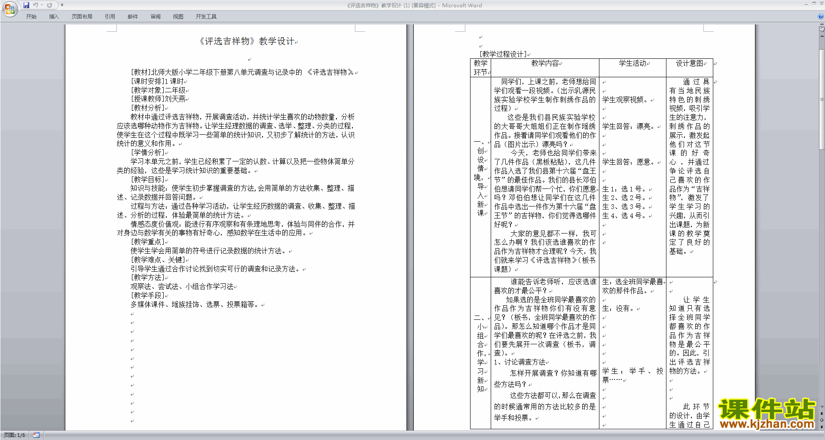Go to next page browse button
Viewport: 825px width, 440px height.
(822, 427)
